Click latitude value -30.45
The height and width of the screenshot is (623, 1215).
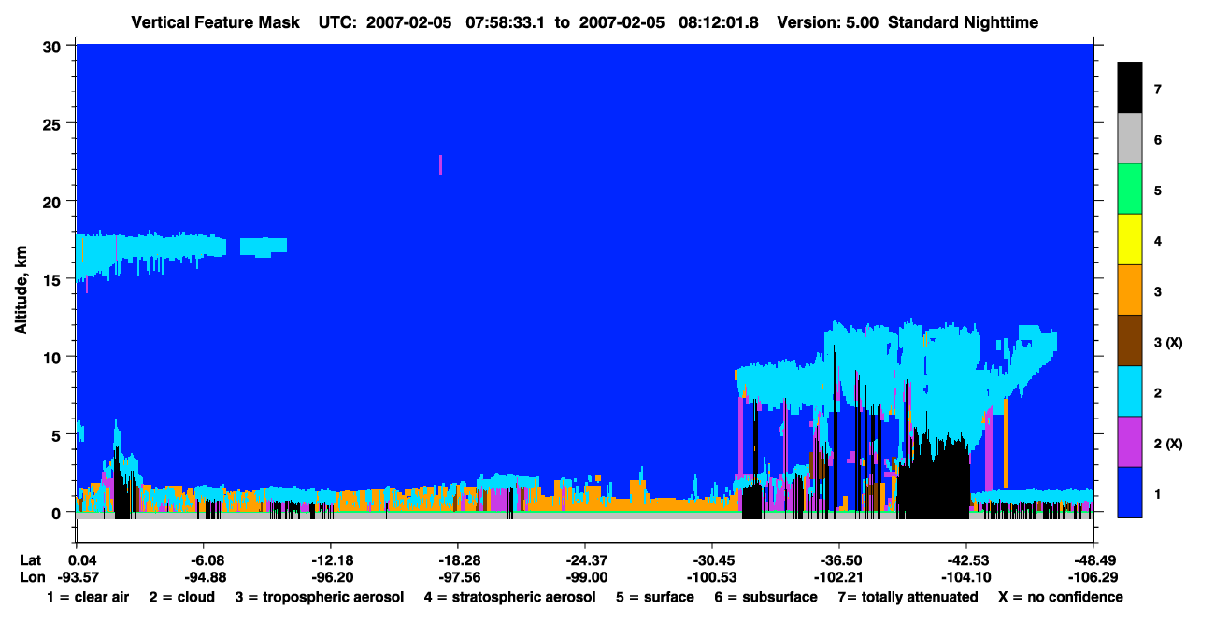712,560
